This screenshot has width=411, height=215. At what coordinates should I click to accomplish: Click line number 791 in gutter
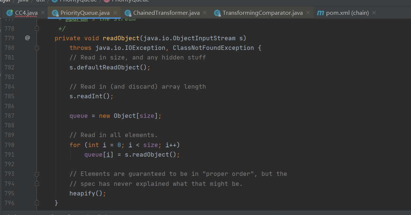(x=10, y=155)
